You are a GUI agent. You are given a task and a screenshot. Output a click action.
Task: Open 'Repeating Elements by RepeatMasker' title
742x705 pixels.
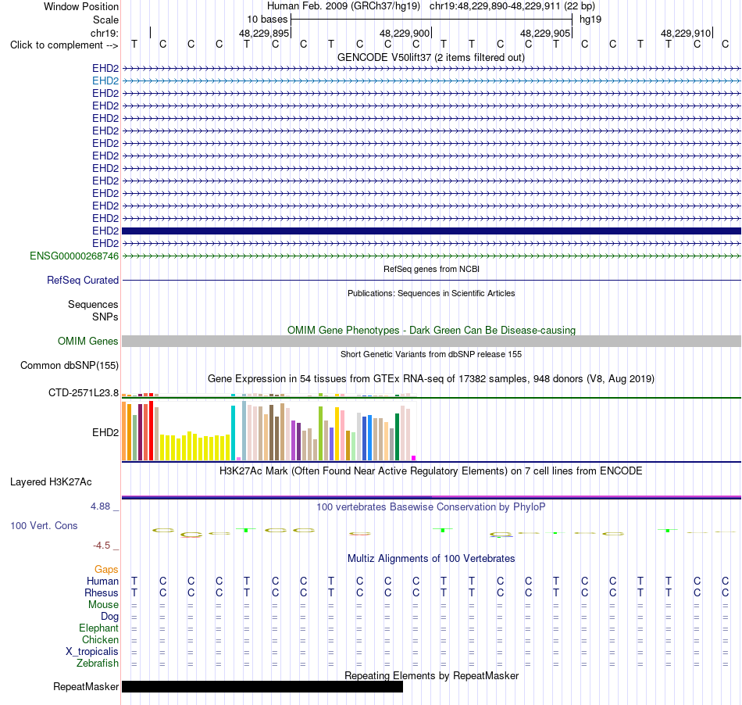(431, 675)
